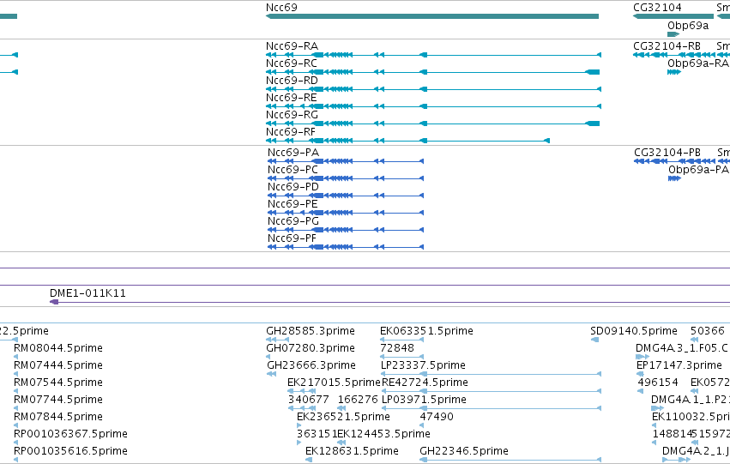Select the EK128631.5prime EST label
The height and width of the screenshot is (464, 730).
coord(352,451)
